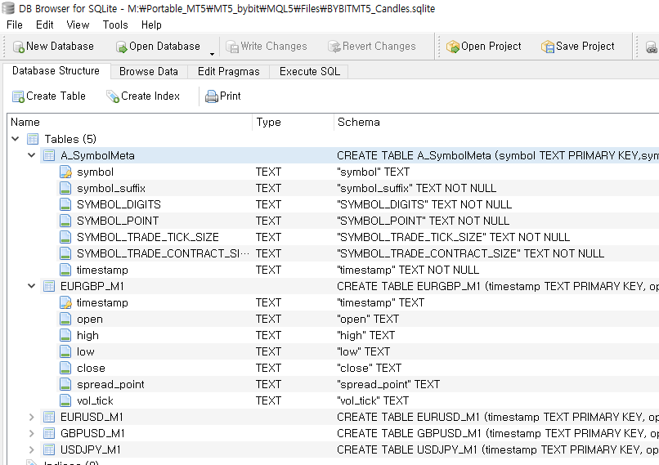Click the primary key icon of symbol field
The width and height of the screenshot is (659, 465).
[x=65, y=172]
